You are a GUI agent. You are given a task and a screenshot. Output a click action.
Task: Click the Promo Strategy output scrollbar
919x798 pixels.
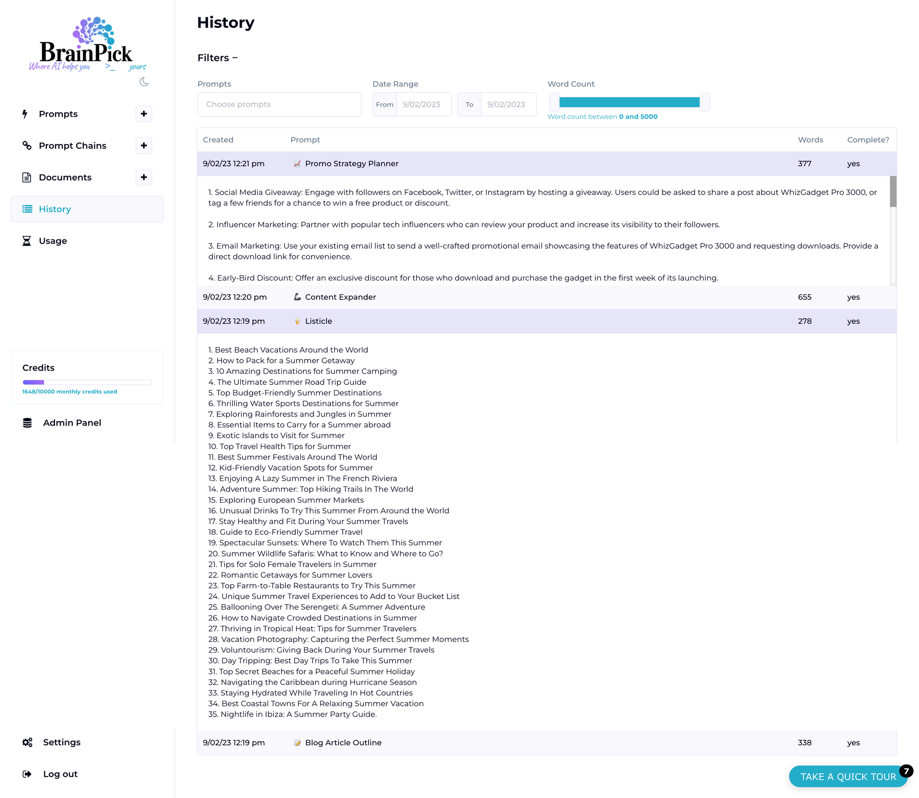(x=893, y=192)
